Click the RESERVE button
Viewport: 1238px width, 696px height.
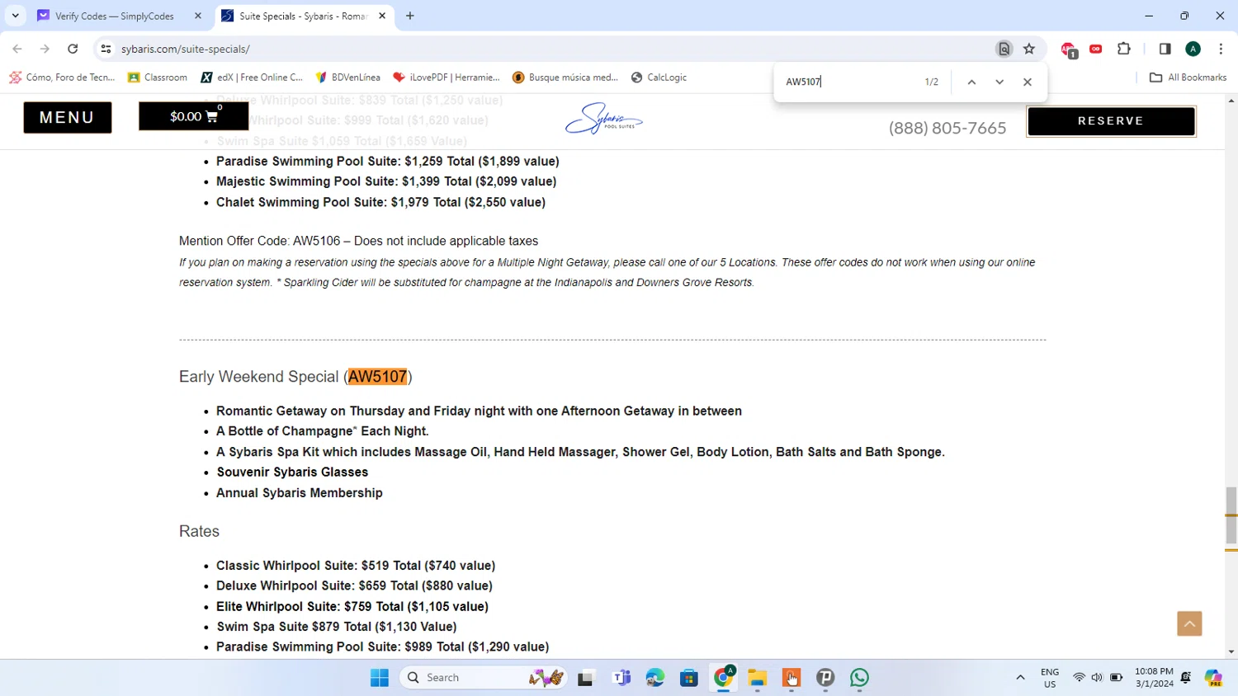click(1111, 121)
